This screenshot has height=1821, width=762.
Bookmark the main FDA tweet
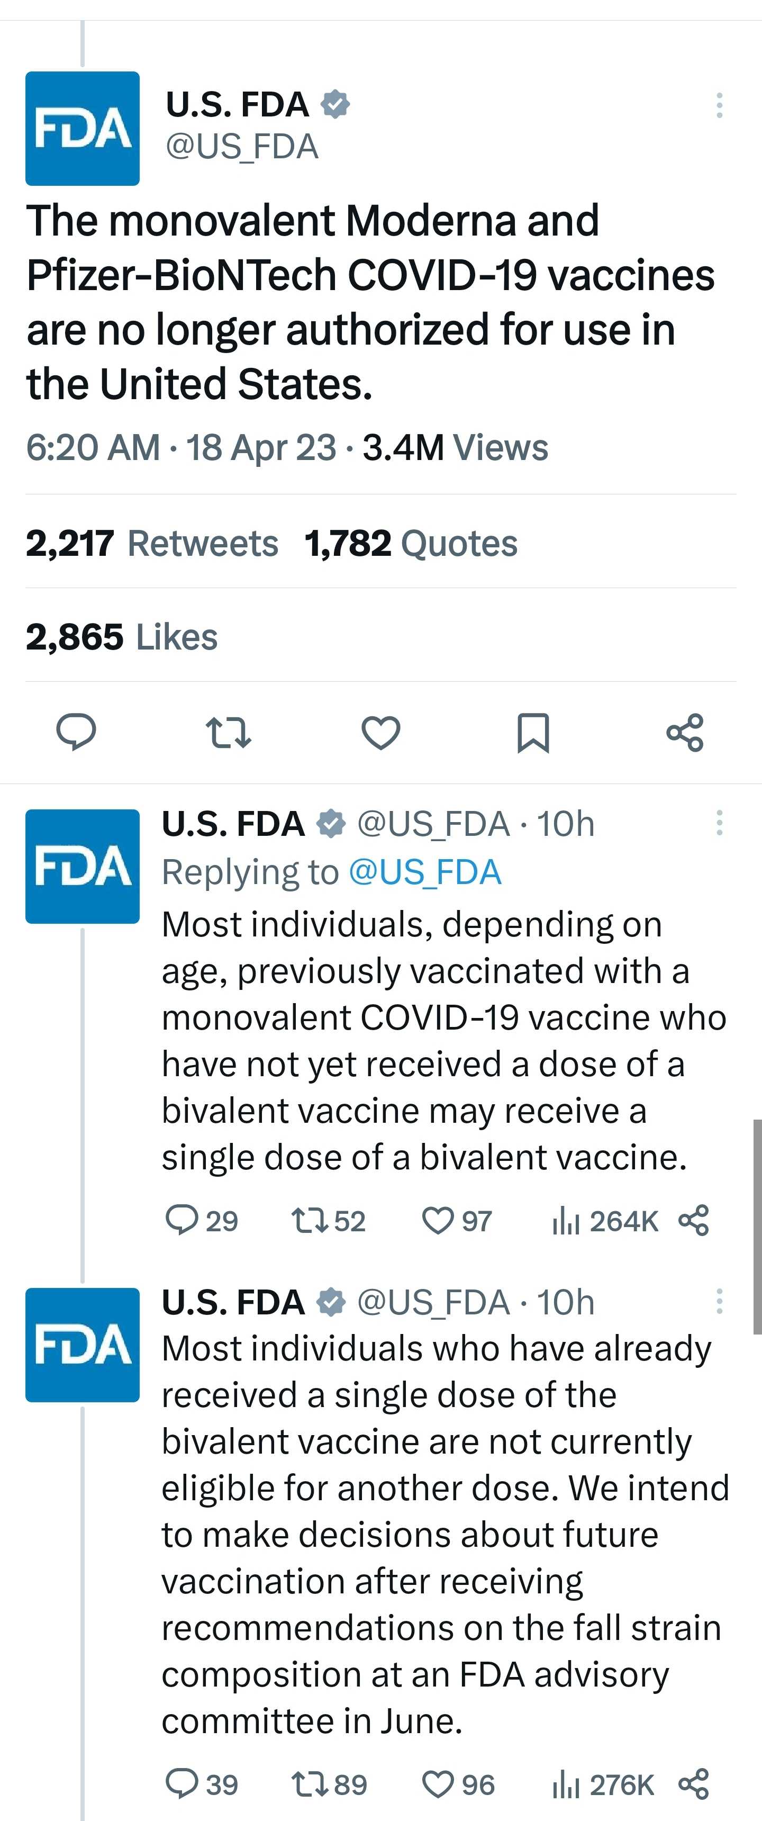533,732
